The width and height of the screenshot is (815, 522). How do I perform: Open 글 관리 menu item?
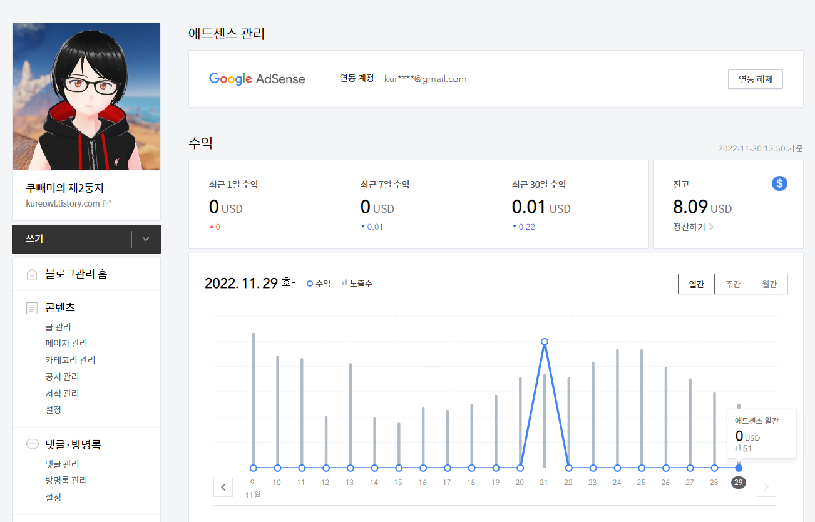[x=58, y=327]
